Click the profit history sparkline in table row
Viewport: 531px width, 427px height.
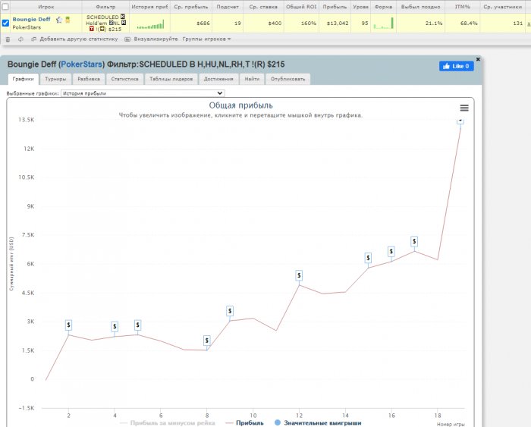tap(149, 24)
